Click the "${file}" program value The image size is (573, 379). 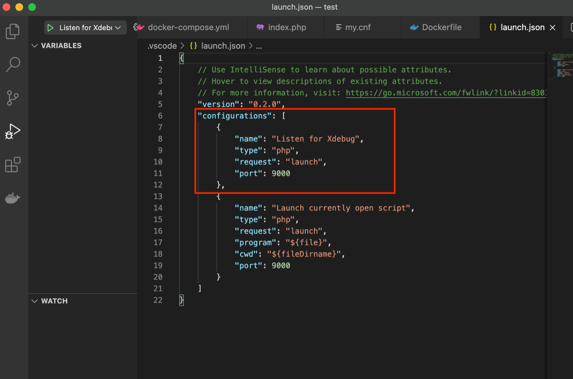point(306,242)
